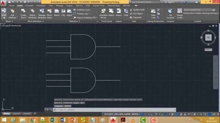Open the annotation scale 1:1 dropdown
The height and width of the screenshot is (123, 220).
point(189,114)
